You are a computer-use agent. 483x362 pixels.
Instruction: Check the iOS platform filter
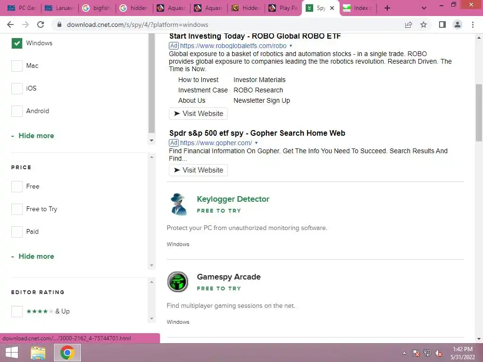17,88
